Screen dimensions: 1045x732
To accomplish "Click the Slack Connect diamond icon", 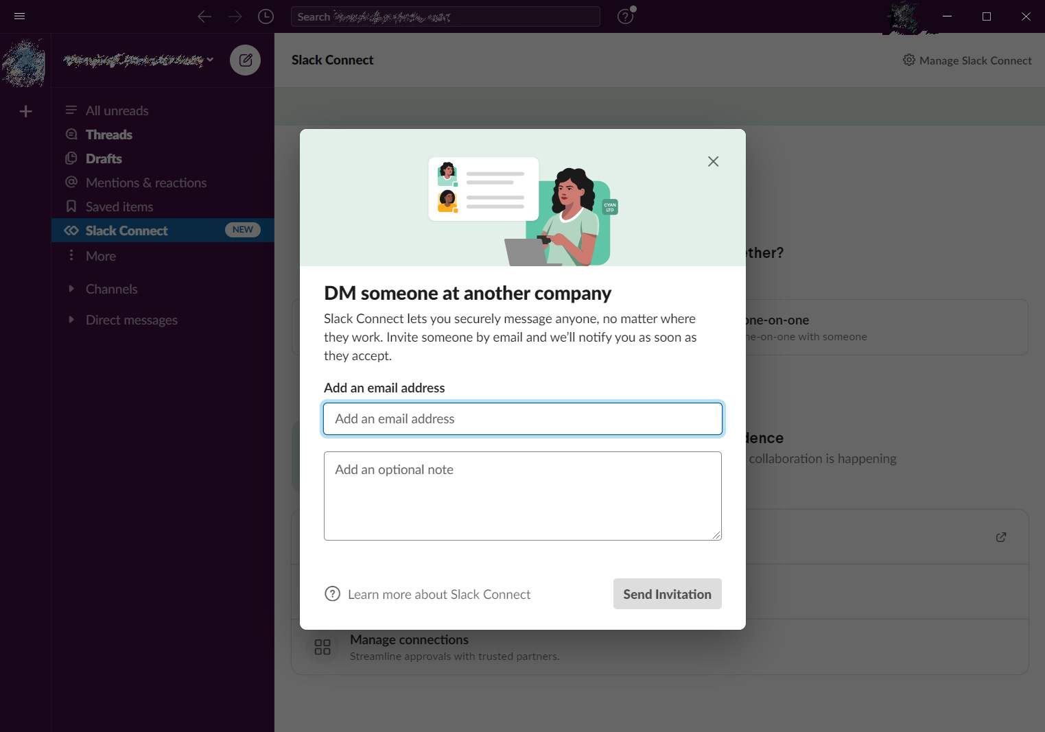I will click(x=71, y=231).
